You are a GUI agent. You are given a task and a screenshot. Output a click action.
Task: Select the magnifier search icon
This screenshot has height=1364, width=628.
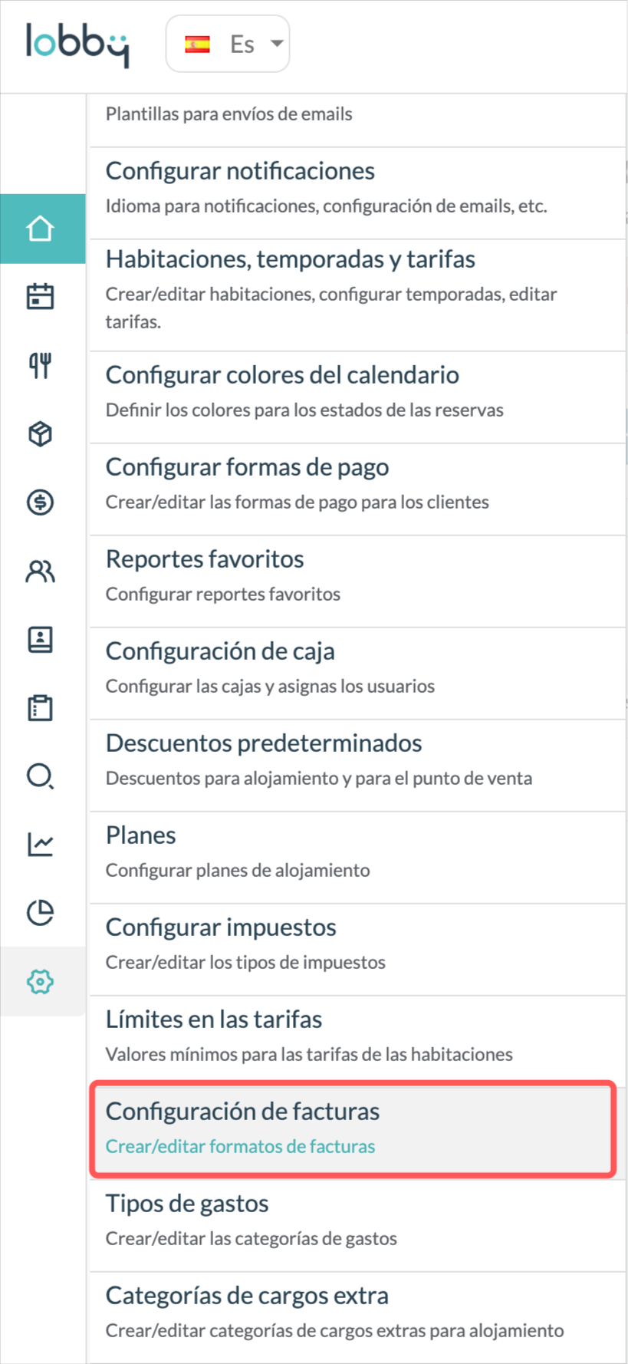(41, 776)
